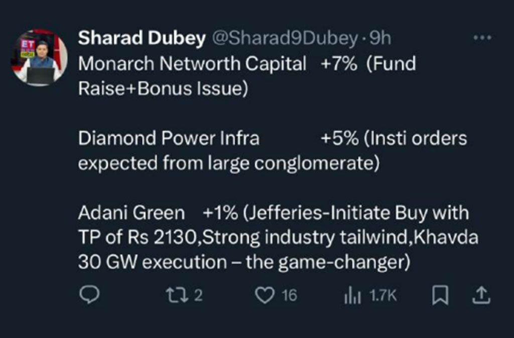
Task: Click the Adani Green text
Action: click(132, 213)
